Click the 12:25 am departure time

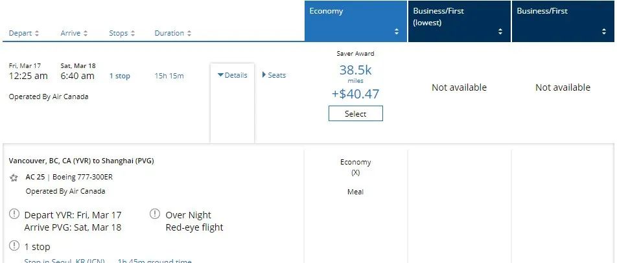pos(28,76)
